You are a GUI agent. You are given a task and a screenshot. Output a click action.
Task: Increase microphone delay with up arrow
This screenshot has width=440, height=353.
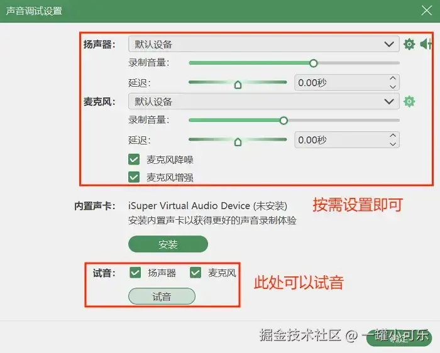click(x=393, y=136)
